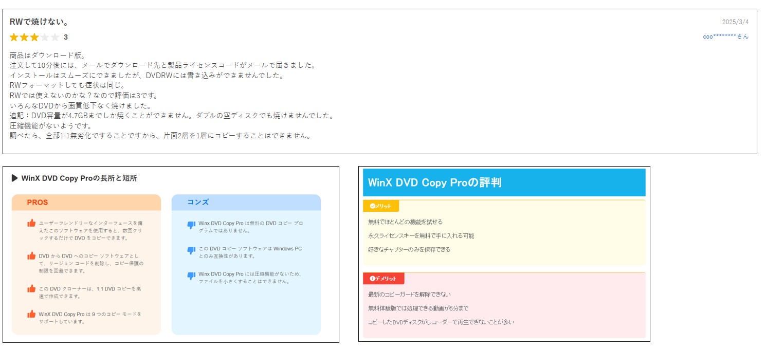Click thumbs-down icon beside 無料の DVD コピー プログラムではありません
This screenshot has height=348, width=766.
[x=191, y=225]
